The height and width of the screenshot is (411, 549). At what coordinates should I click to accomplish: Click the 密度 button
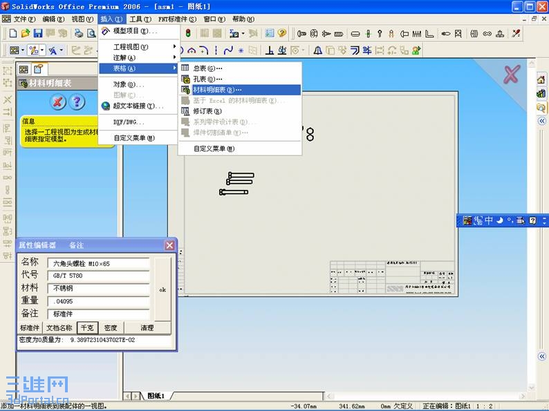[x=111, y=327]
